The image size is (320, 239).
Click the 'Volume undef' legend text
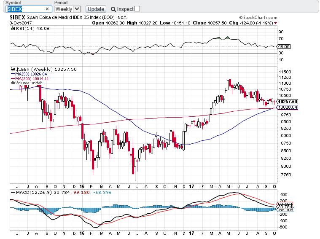pos(29,83)
